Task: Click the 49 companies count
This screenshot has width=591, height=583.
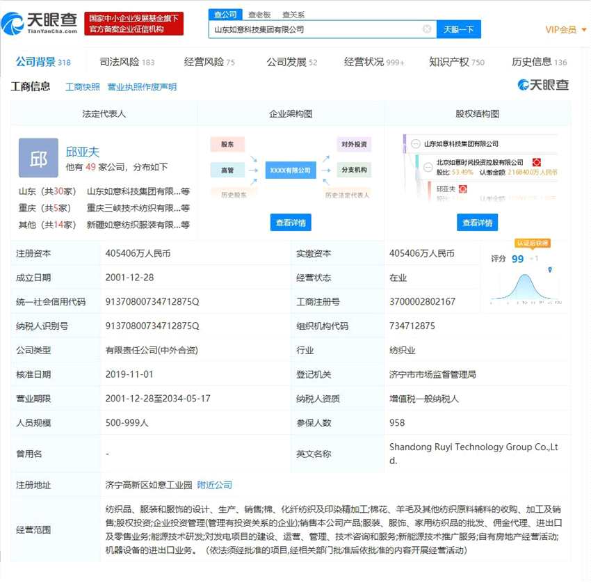Action: click(x=90, y=167)
